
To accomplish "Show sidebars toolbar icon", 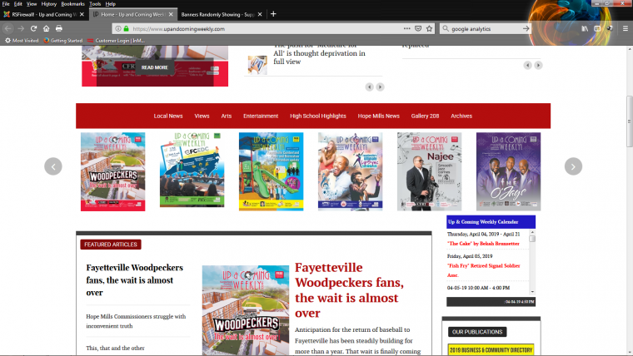I will tap(597, 28).
